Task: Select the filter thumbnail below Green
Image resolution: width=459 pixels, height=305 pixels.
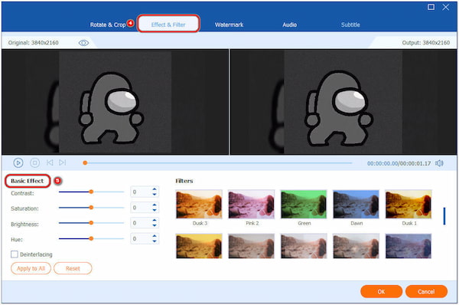Action: (x=304, y=246)
